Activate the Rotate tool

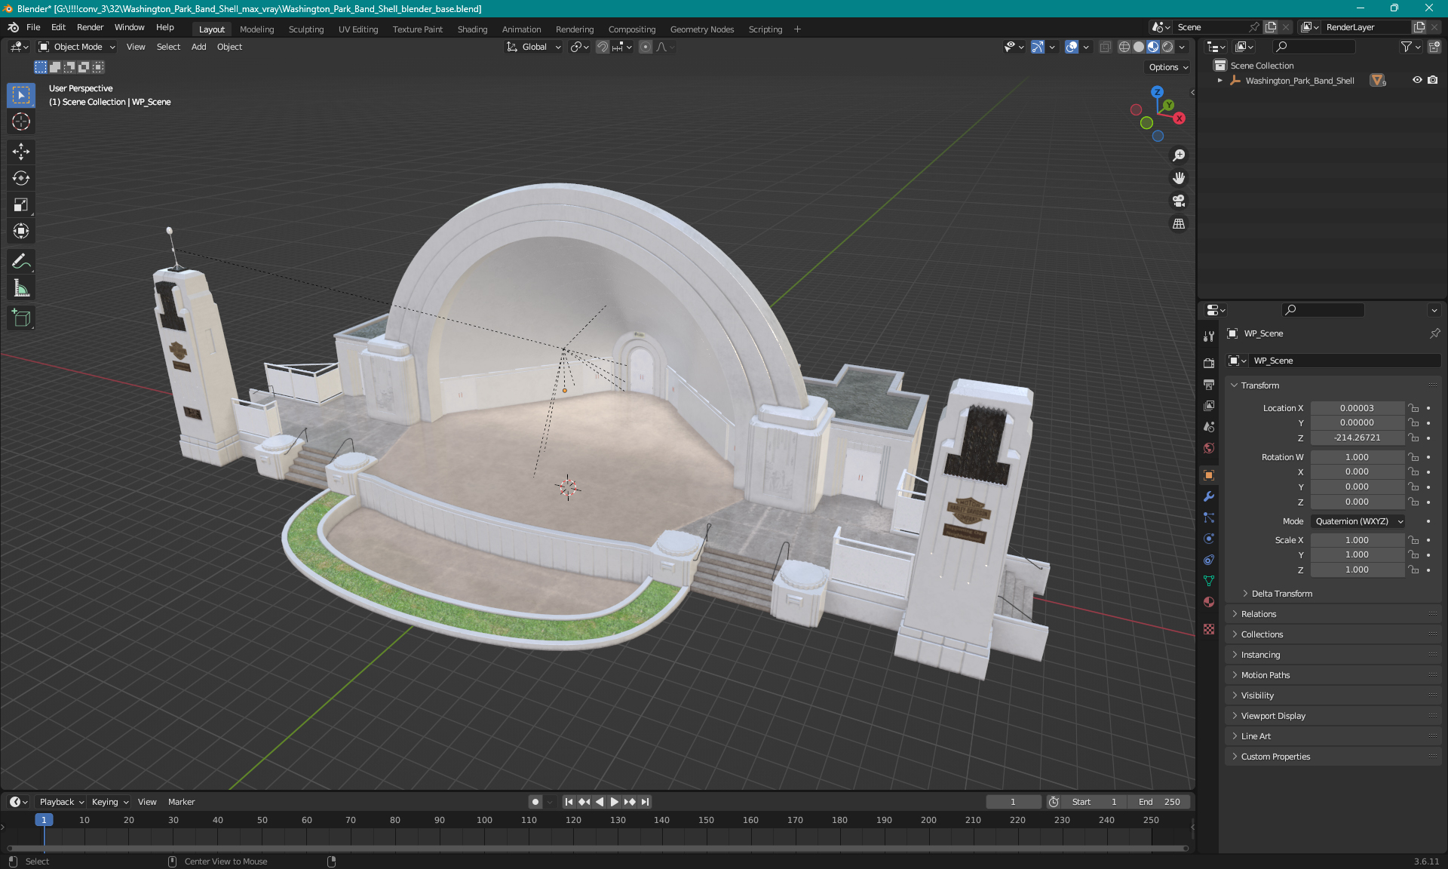[21, 178]
